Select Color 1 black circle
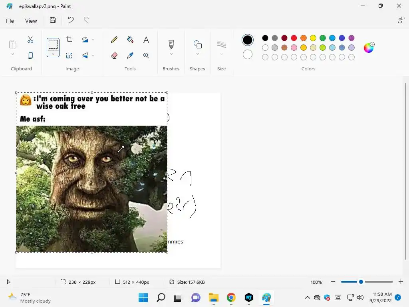This screenshot has height=307, width=409. (247, 40)
